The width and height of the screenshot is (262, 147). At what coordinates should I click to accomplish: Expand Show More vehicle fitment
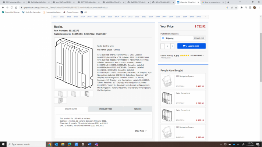[x=141, y=131]
